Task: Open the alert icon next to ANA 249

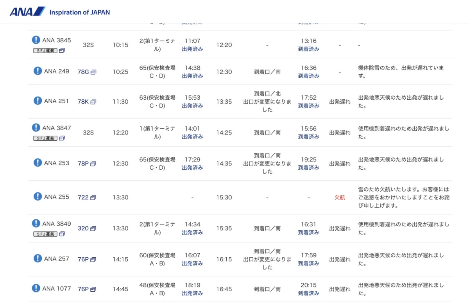Action: 38,71
